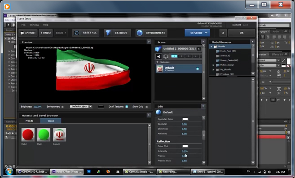Viewport: 295px width, 178px height.
Task: Select the arrow tool in After Effects
Action: [x=9, y=25]
